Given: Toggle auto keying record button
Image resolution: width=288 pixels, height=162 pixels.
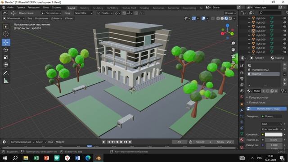Looking at the screenshot, I should [x=103, y=142].
